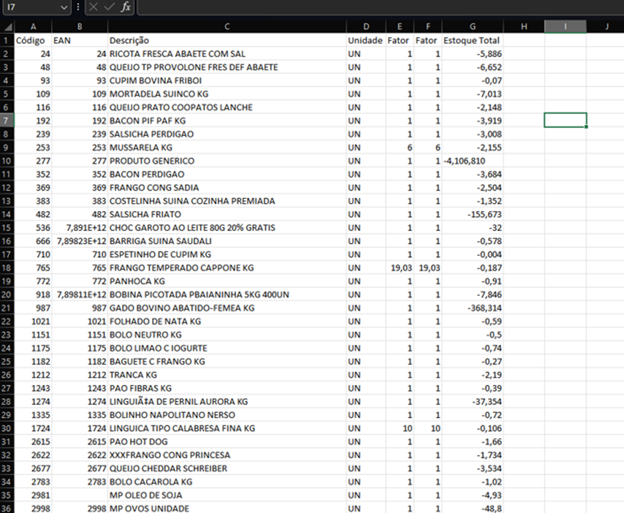Viewport: 624px width, 513px height.
Task: Click the Cancel X icon in formula bar
Action: tap(94, 7)
